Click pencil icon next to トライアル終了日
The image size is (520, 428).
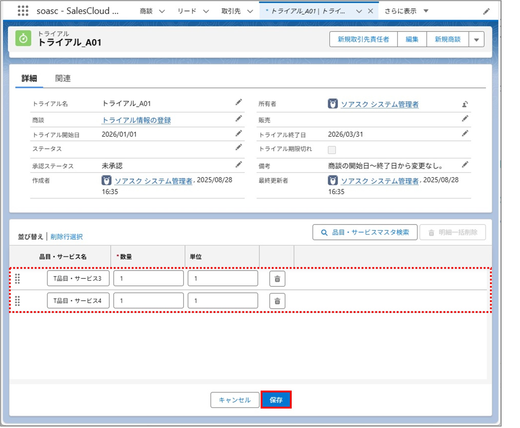click(x=465, y=134)
